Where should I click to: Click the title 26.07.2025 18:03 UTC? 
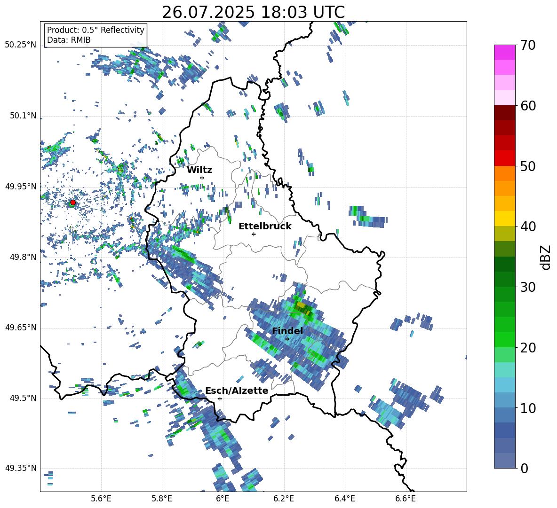click(253, 12)
